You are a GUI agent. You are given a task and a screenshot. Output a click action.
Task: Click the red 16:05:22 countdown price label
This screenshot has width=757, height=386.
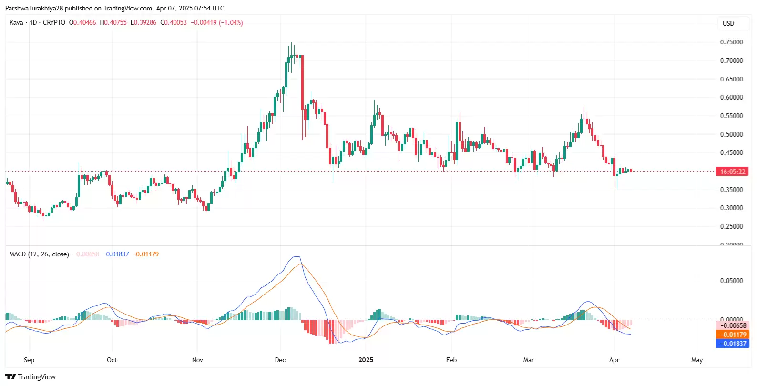732,172
